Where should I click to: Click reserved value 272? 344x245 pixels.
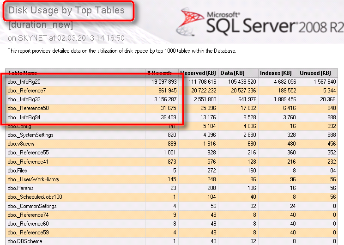[x=211, y=171]
